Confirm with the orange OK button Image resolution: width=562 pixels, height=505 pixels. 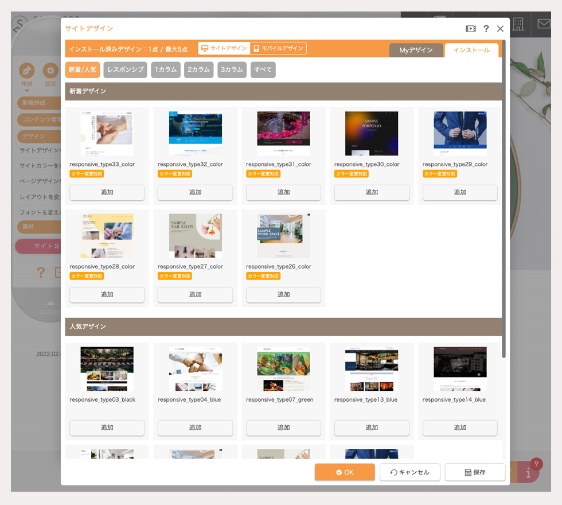click(345, 472)
